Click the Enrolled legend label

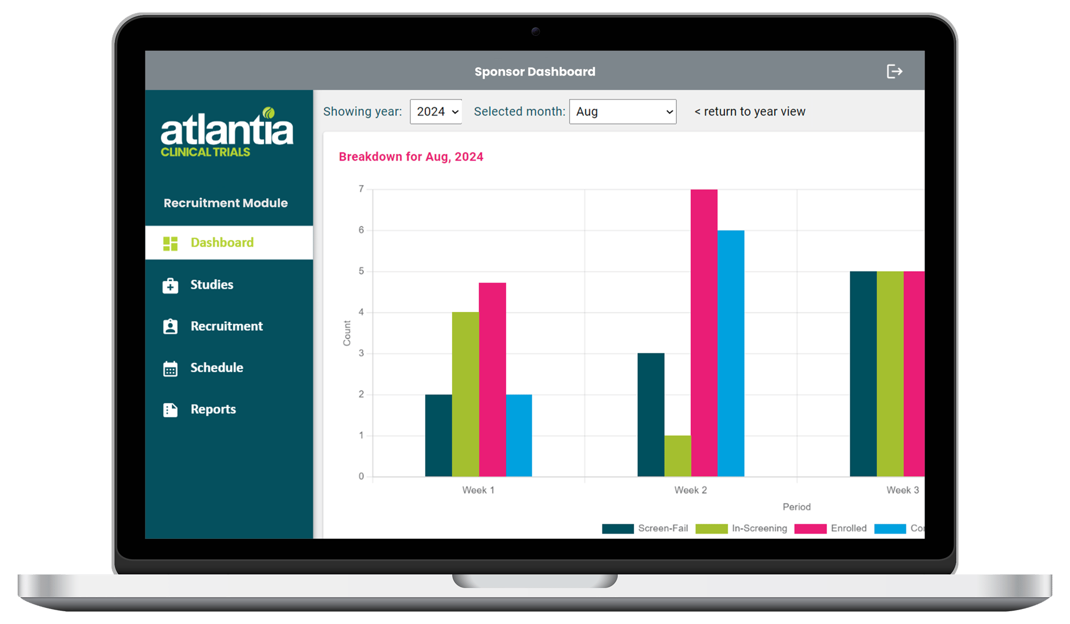(x=849, y=528)
